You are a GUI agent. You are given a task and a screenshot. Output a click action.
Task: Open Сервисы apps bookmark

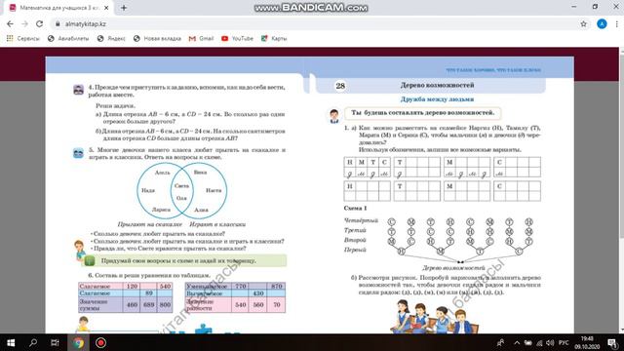[x=23, y=39]
